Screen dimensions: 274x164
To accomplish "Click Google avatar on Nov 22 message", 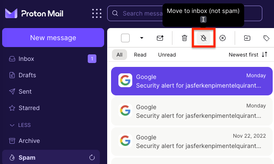I will coord(125,141).
